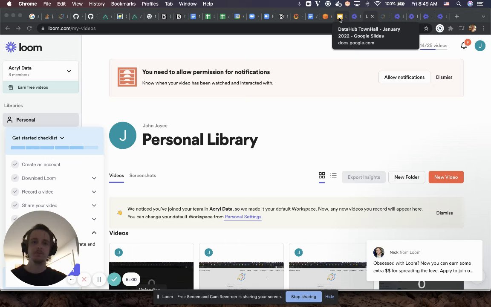The width and height of the screenshot is (491, 307).
Task: Open a new tab with plus button
Action: point(457,16)
